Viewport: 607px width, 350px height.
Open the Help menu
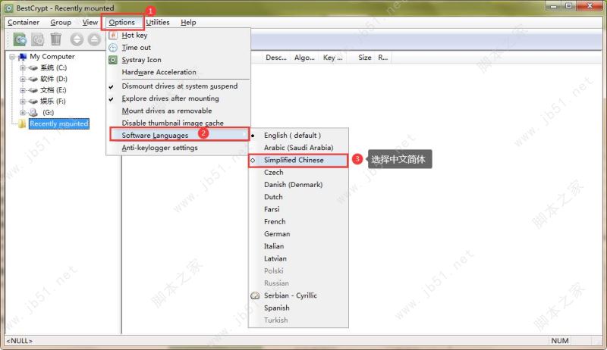188,23
